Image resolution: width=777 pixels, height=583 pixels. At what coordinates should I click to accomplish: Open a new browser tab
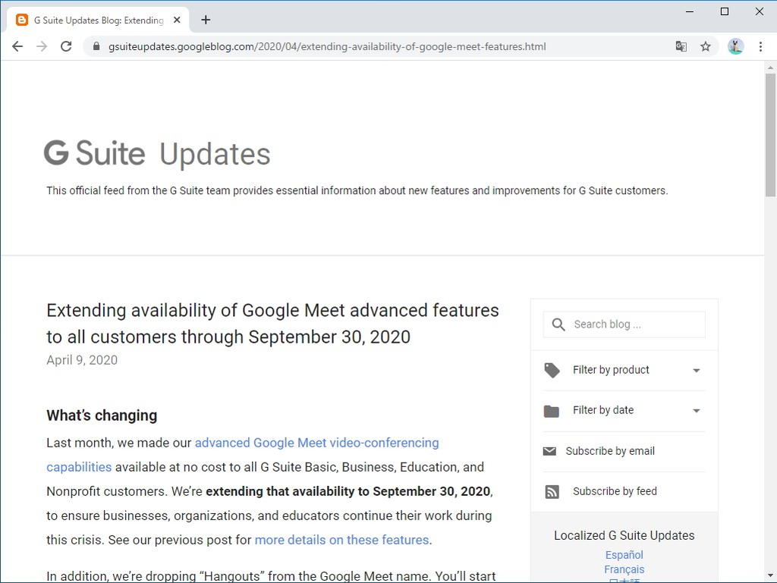(x=206, y=20)
